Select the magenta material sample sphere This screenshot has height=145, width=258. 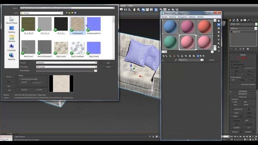coord(187,27)
